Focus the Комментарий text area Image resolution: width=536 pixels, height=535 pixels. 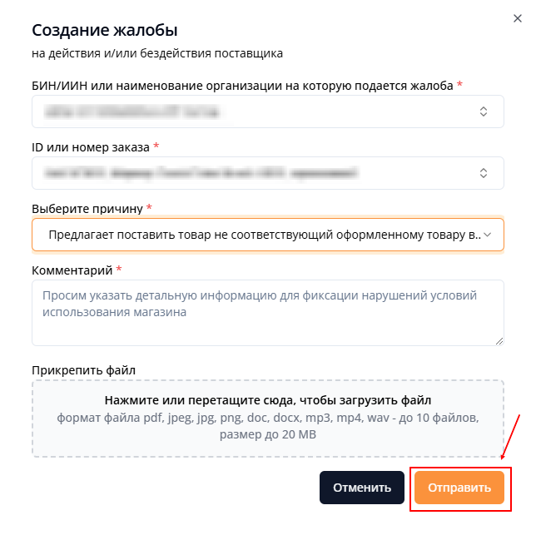tap(266, 312)
